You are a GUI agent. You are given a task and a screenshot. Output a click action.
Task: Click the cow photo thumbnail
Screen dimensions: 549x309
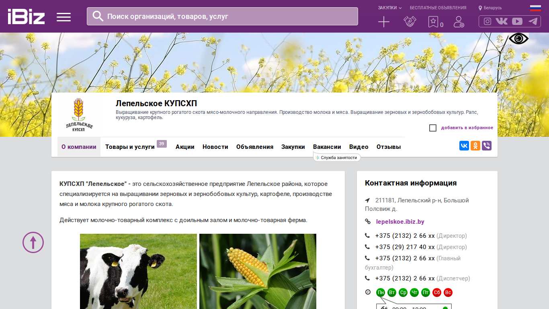tap(138, 271)
